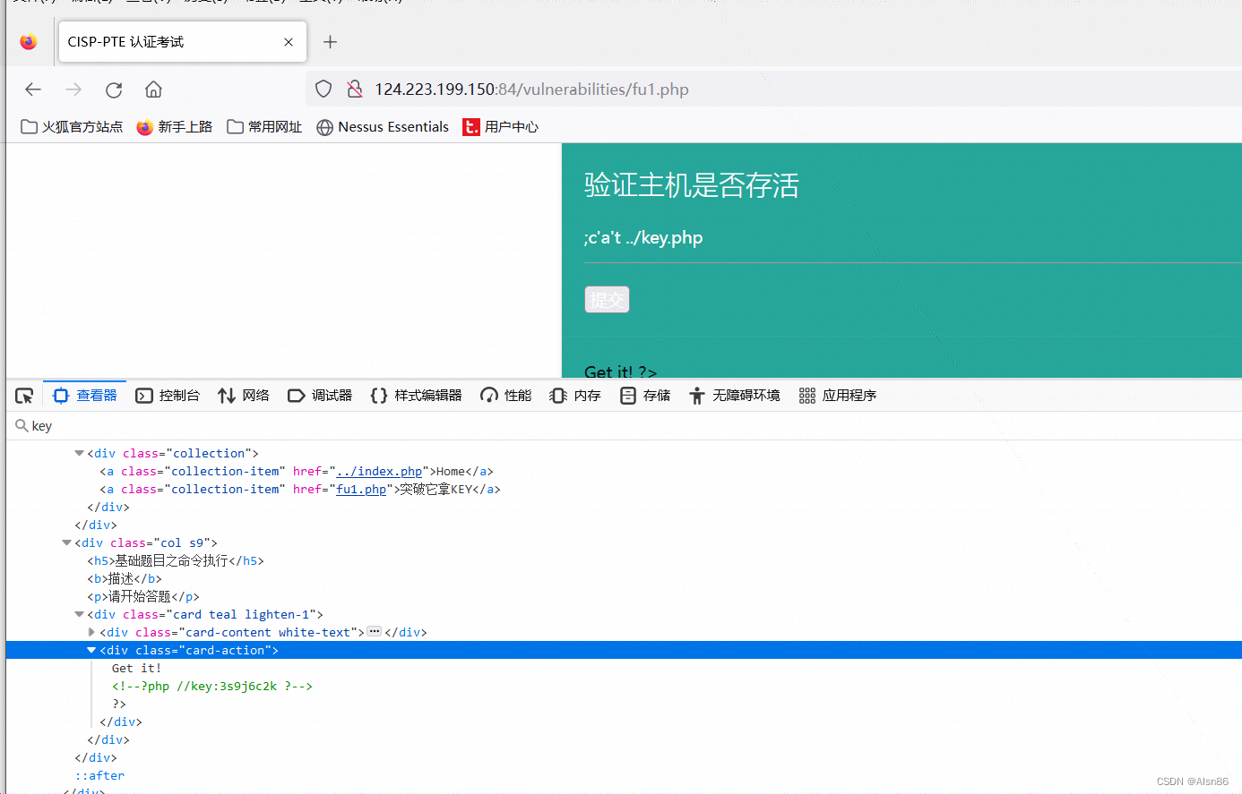This screenshot has width=1242, height=794.
Task: Close the CISP-PTE tab
Action: click(x=289, y=42)
